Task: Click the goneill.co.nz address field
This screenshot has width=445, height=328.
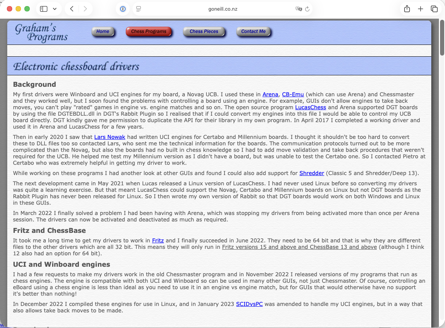Action: 223,9
